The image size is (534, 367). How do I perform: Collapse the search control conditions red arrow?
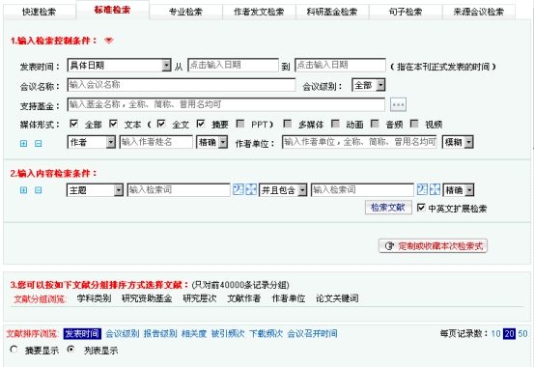point(109,41)
